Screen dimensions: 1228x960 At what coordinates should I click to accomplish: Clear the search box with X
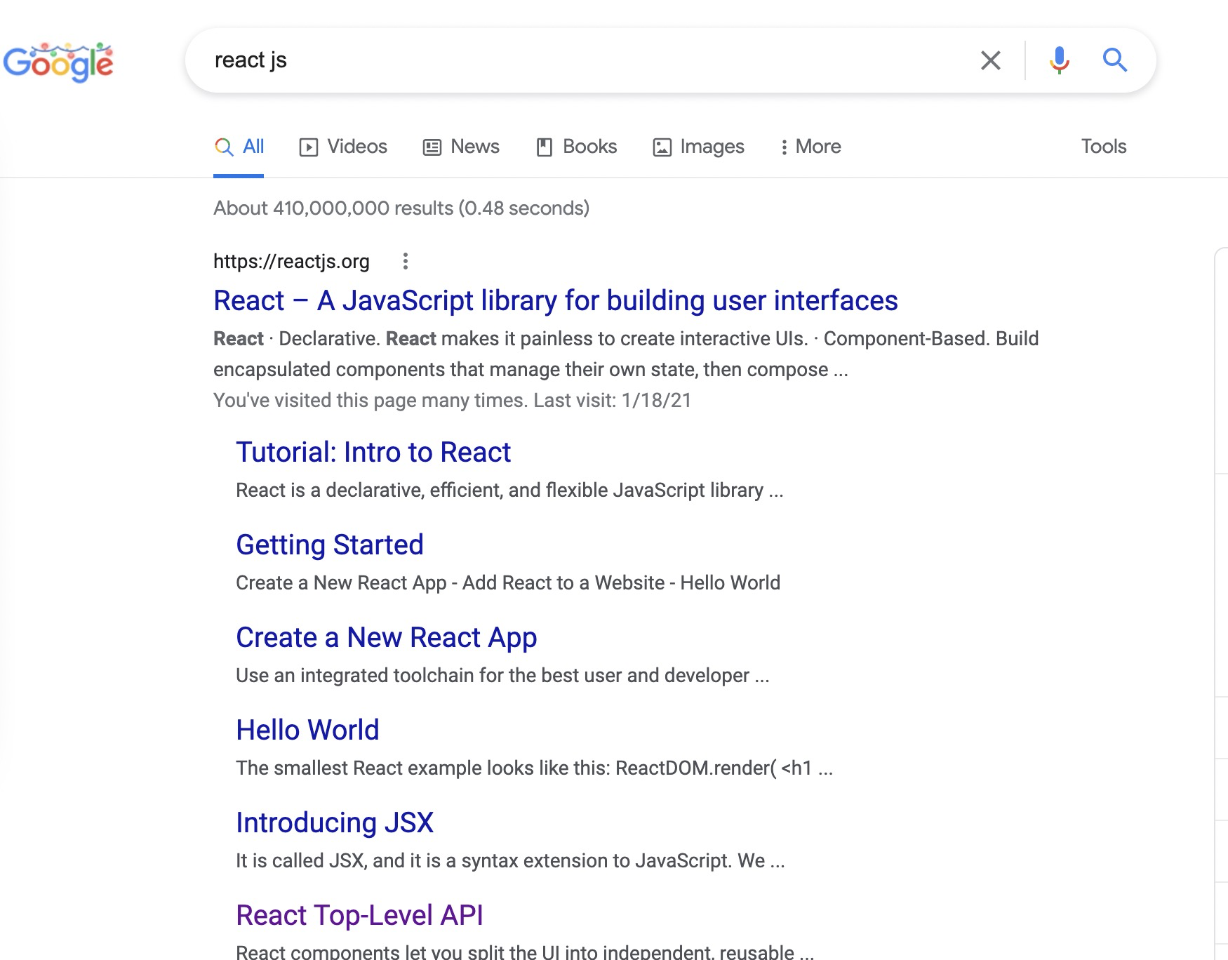click(990, 60)
